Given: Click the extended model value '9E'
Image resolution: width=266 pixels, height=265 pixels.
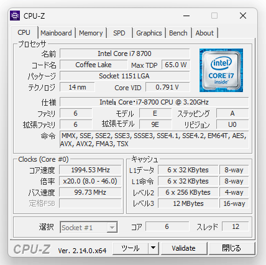Looking at the screenshot, I should (x=155, y=124).
